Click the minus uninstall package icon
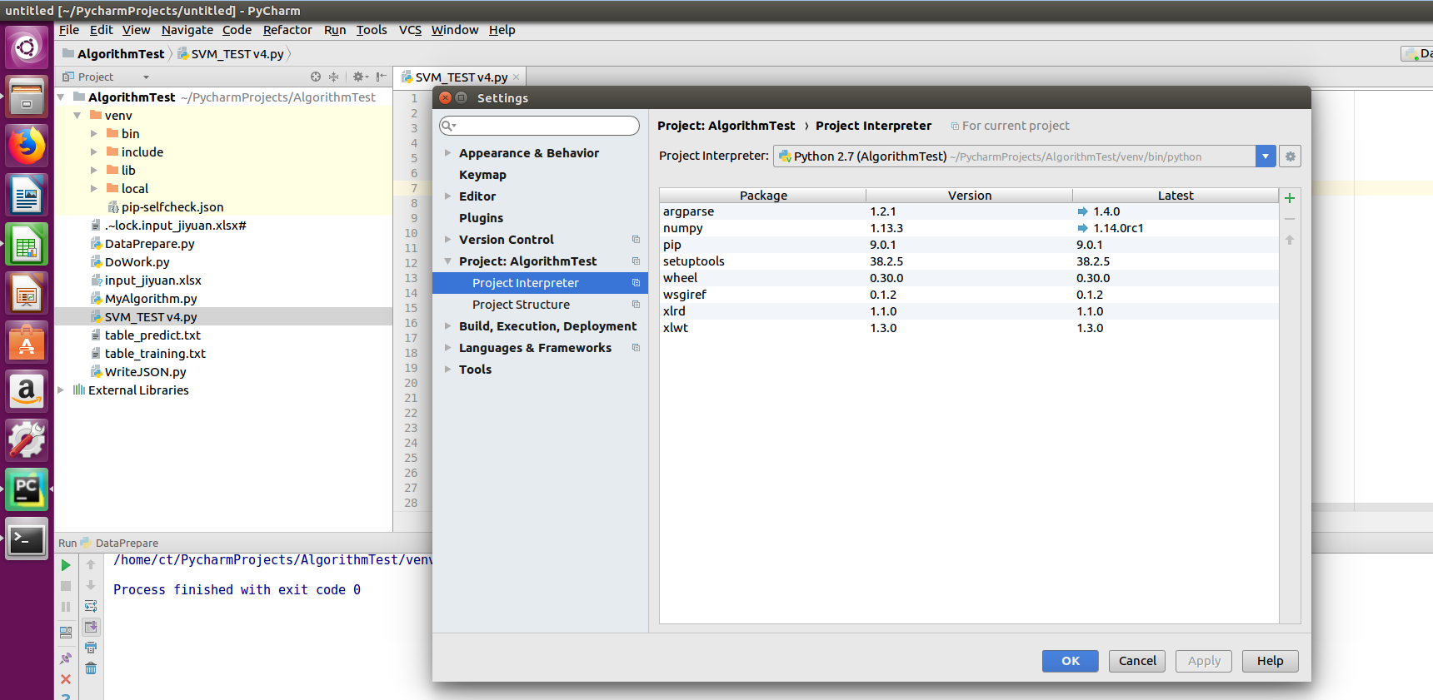The image size is (1433, 700). (x=1290, y=219)
